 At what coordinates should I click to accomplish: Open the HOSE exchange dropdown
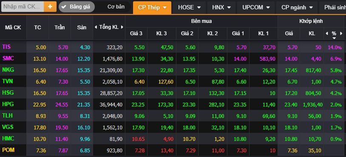click(190, 7)
